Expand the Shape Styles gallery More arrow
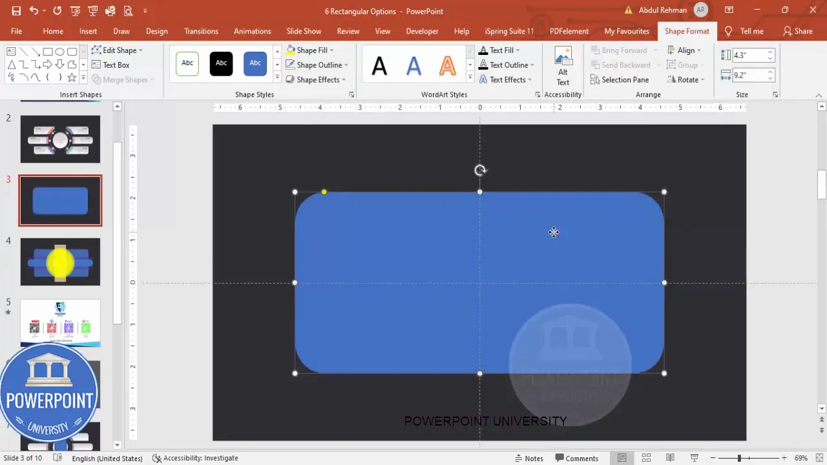 coord(277,77)
